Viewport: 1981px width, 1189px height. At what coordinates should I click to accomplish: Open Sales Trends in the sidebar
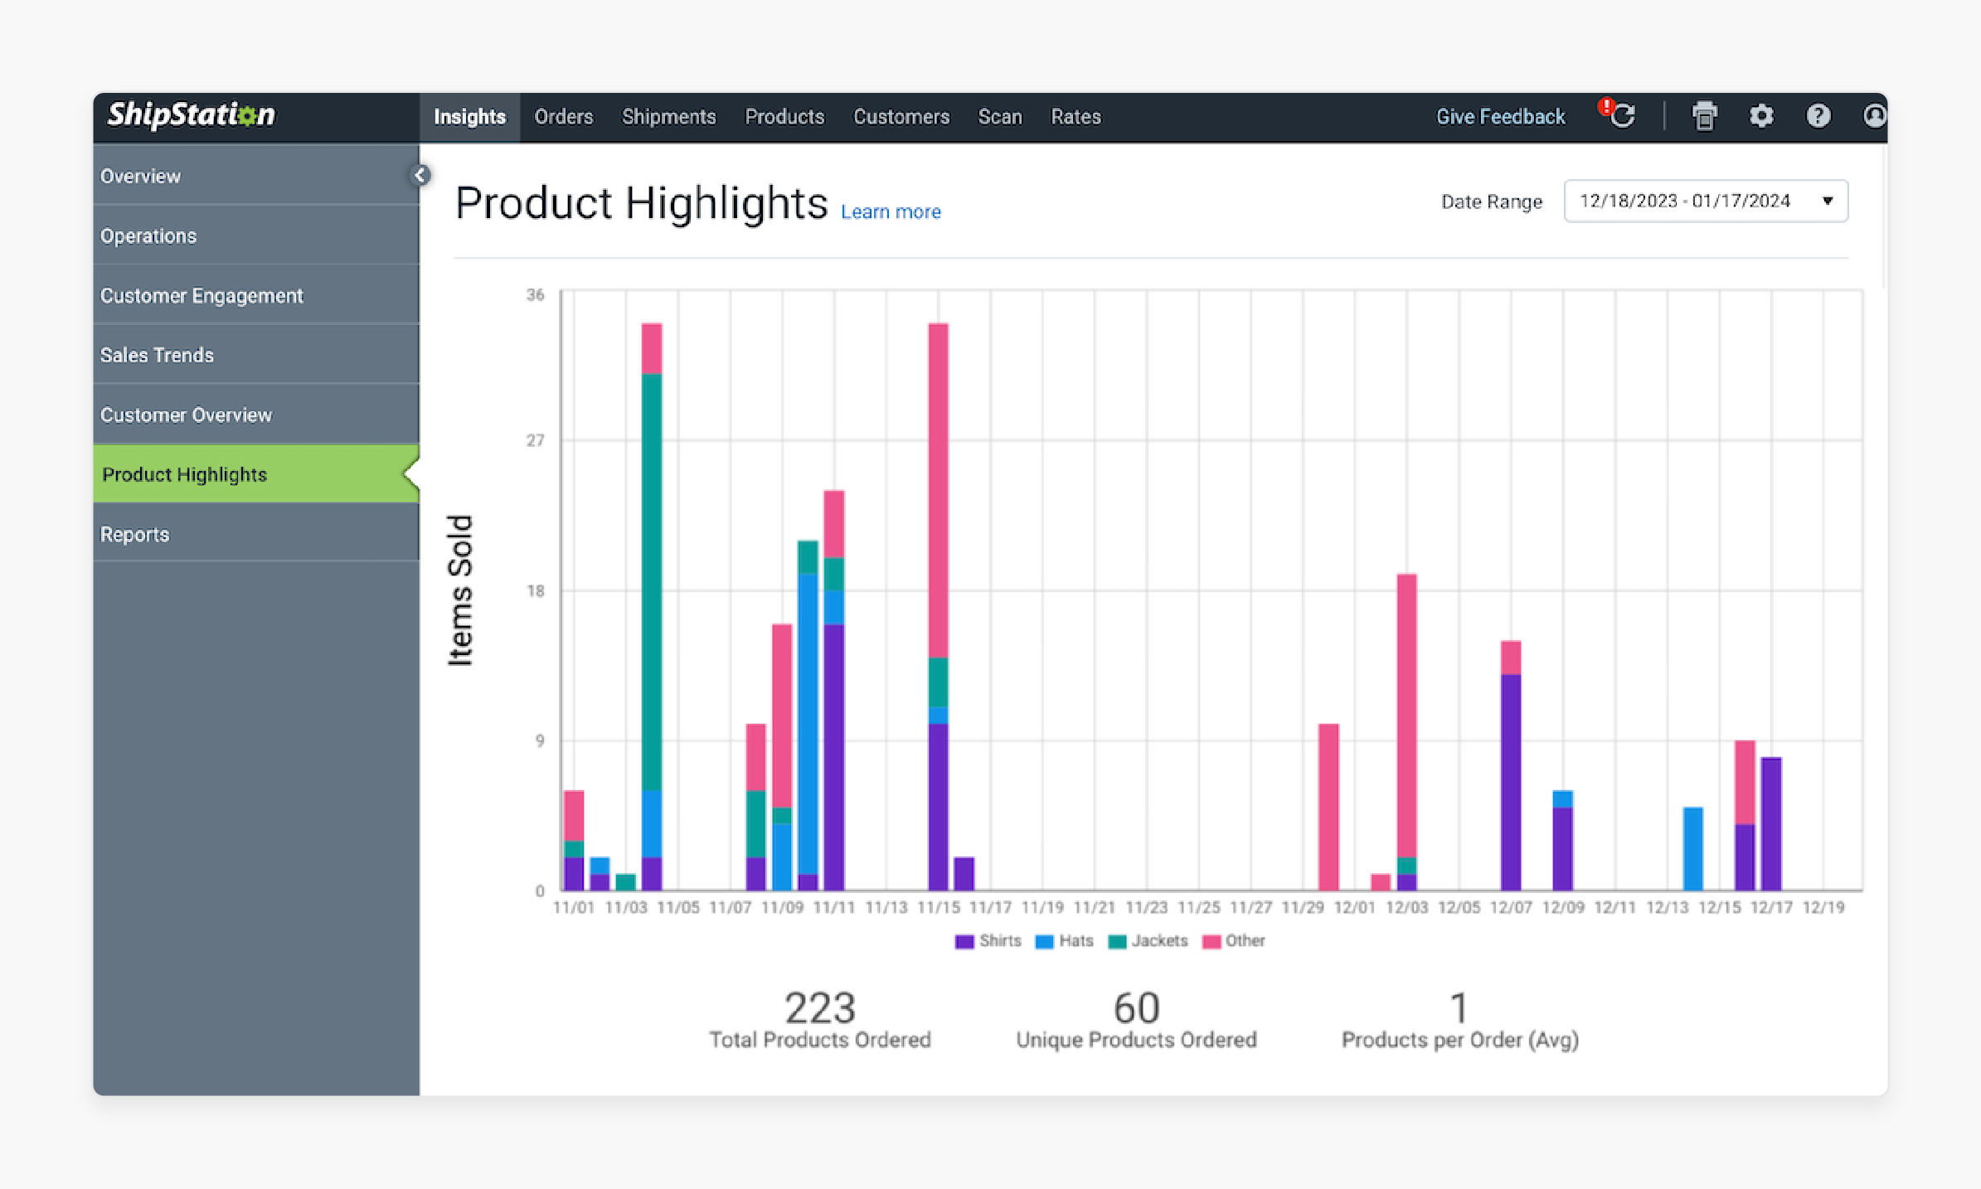tap(256, 355)
